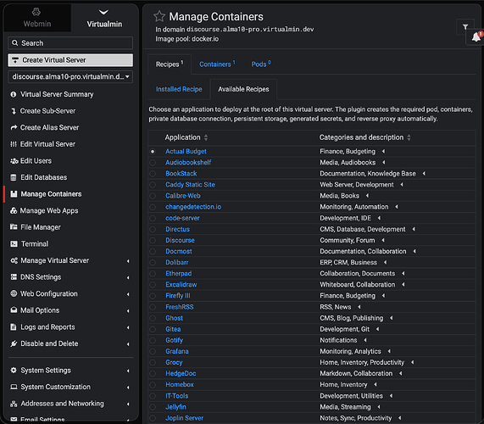Click the Manage Web Apps icon
Viewport: 484px width, 424px height.
tap(14, 210)
